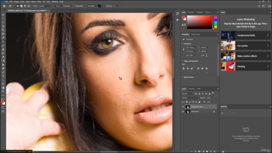
Task: Select the Horizontal Type tool
Action: 3,76
